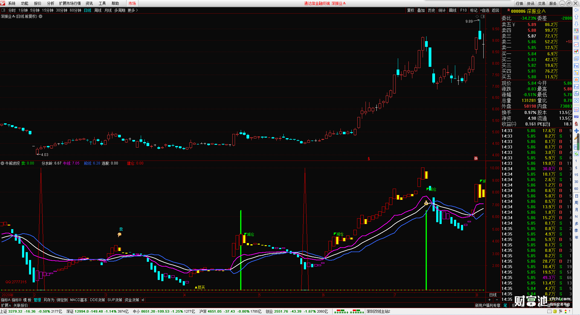Image resolution: width=580 pixels, height=315 pixels.
Task: Click the 行情 button at top right
Action: coord(520,3)
